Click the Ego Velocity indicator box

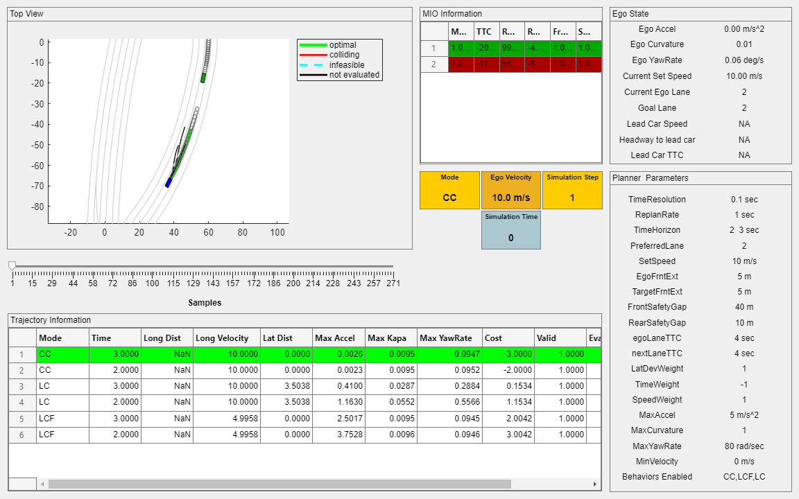click(510, 190)
